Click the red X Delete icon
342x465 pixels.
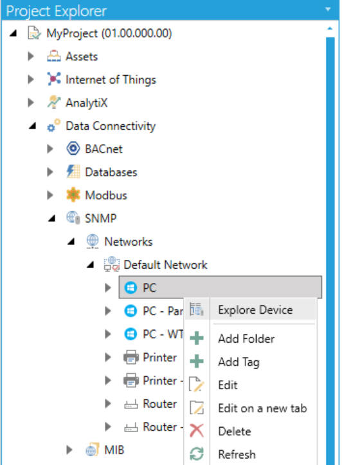[197, 431]
